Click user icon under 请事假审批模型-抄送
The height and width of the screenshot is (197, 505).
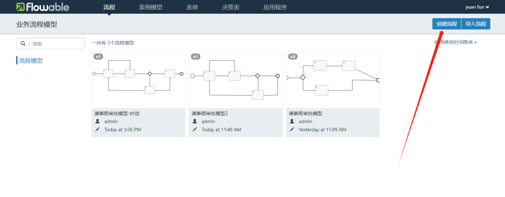(x=98, y=121)
